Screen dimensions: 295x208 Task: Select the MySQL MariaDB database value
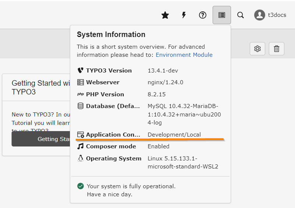(184, 114)
